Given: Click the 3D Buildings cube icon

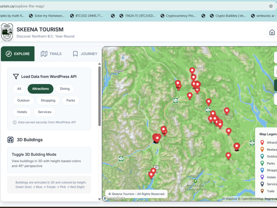Looking at the screenshot, I should [11, 140].
